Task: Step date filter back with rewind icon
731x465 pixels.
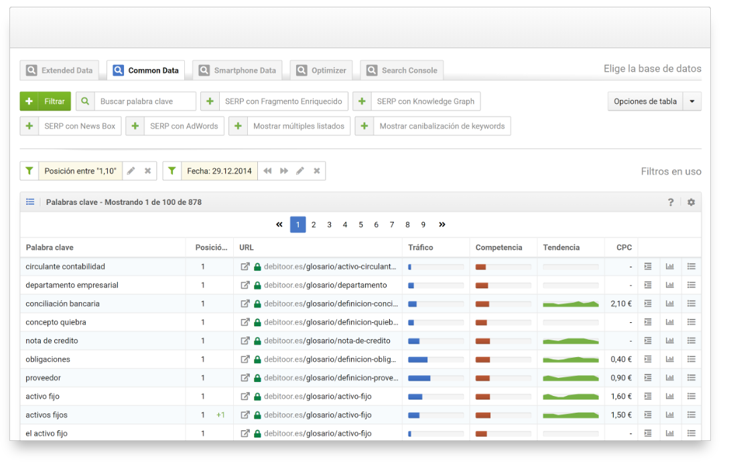Action: tap(267, 171)
